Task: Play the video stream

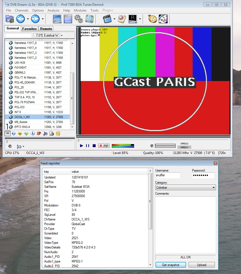Action: coord(81,146)
